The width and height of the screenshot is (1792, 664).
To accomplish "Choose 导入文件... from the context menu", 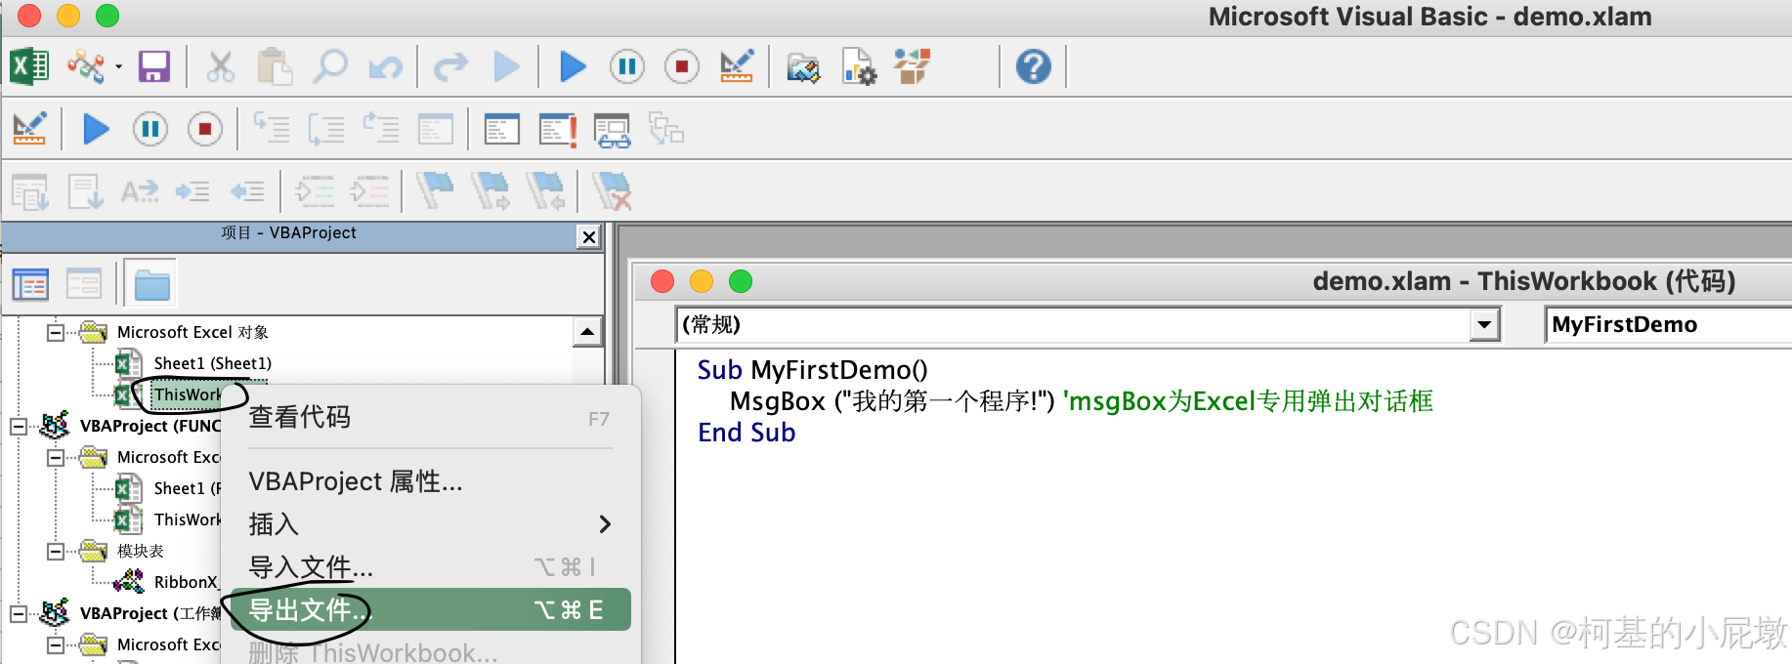I will point(430,567).
